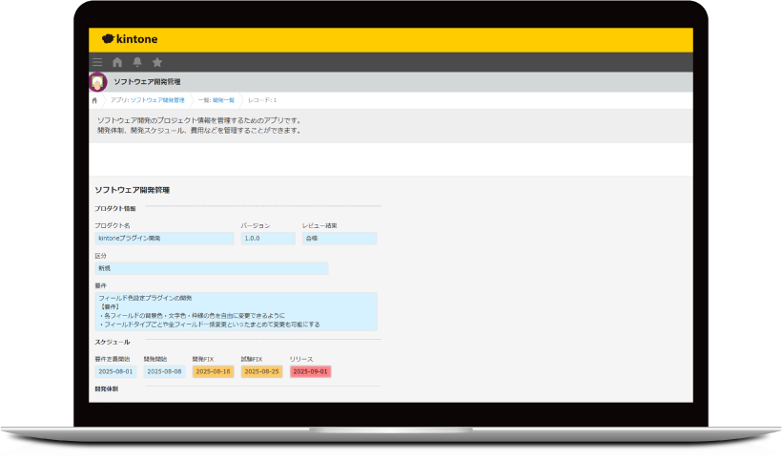Click the レコード: 1 breadcrumb item
This screenshot has height=461, width=782.
click(262, 100)
